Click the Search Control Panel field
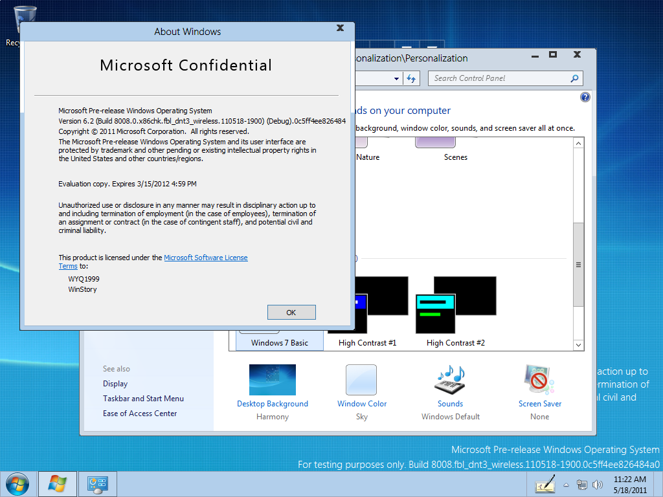 499,78
